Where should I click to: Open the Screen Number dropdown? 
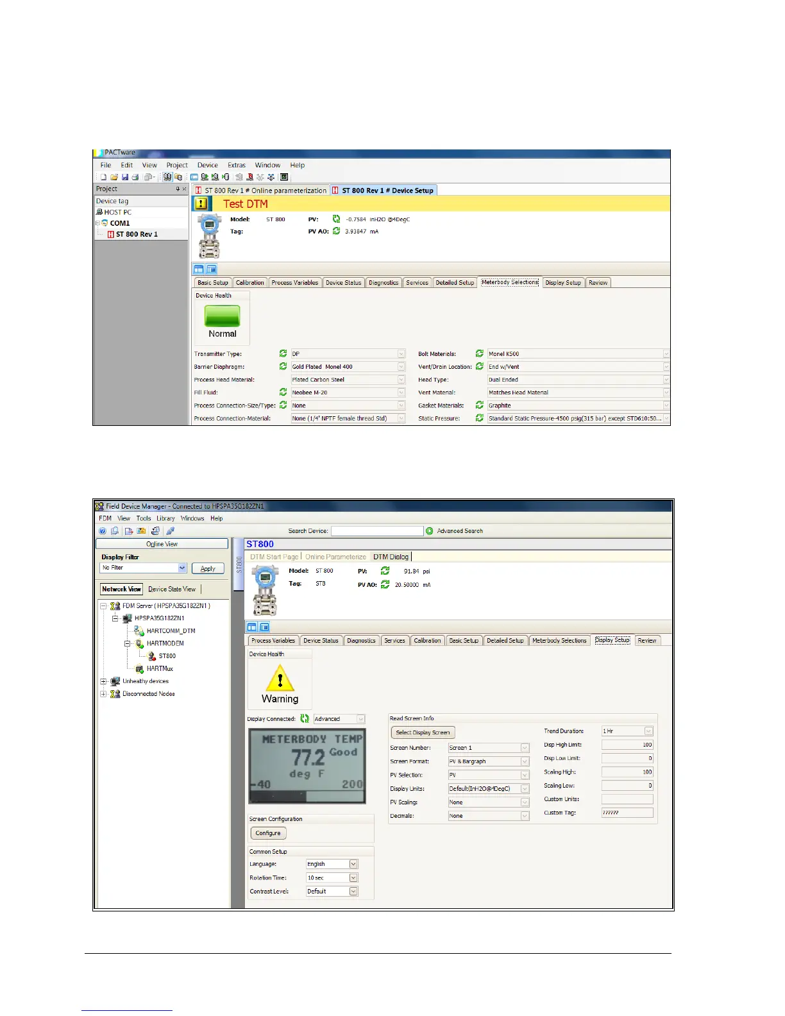point(525,748)
